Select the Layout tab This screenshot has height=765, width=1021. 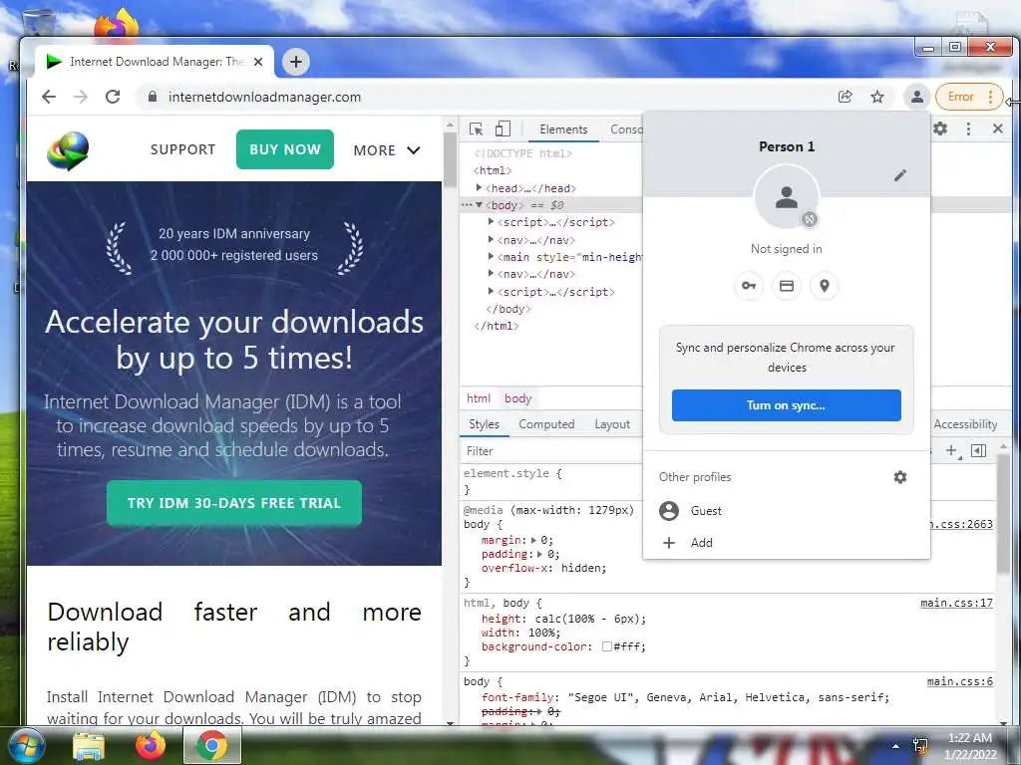[x=612, y=424]
